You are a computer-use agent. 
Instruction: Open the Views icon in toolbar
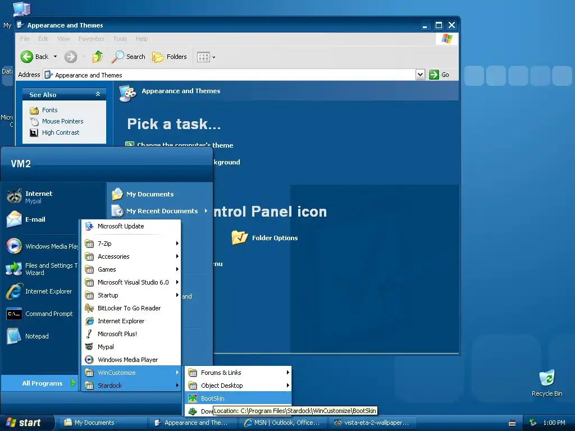coord(203,57)
